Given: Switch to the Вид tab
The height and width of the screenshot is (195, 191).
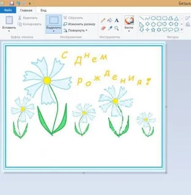Looking at the screenshot, I should [43, 10].
